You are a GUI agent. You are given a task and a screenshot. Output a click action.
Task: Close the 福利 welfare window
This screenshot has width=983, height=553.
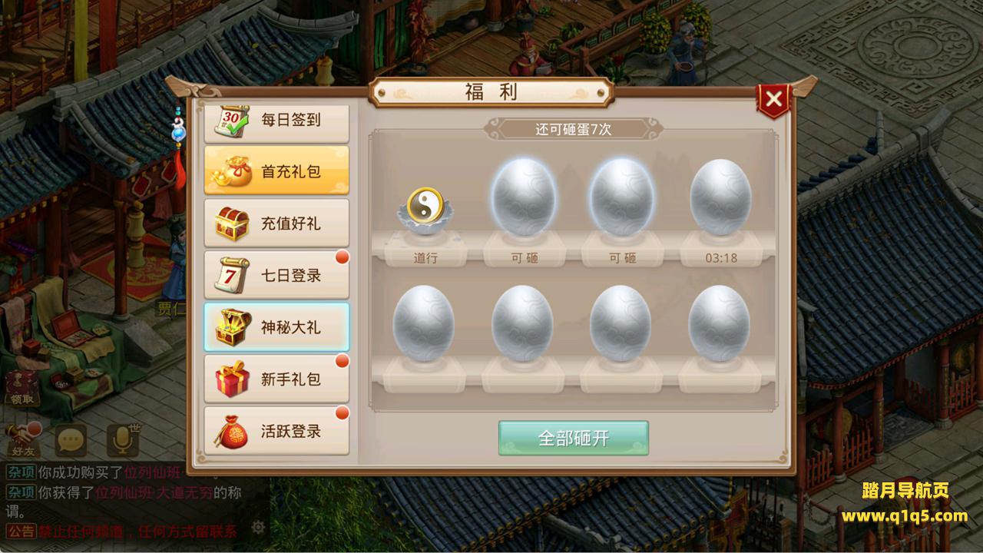[x=774, y=98]
